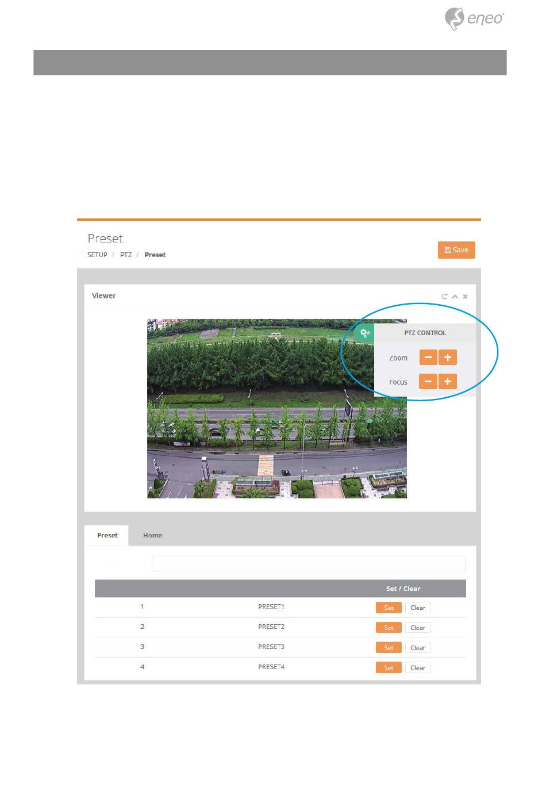Screen dimensions: 546x795
Task: Close the Viewer panel
Action: point(465,297)
